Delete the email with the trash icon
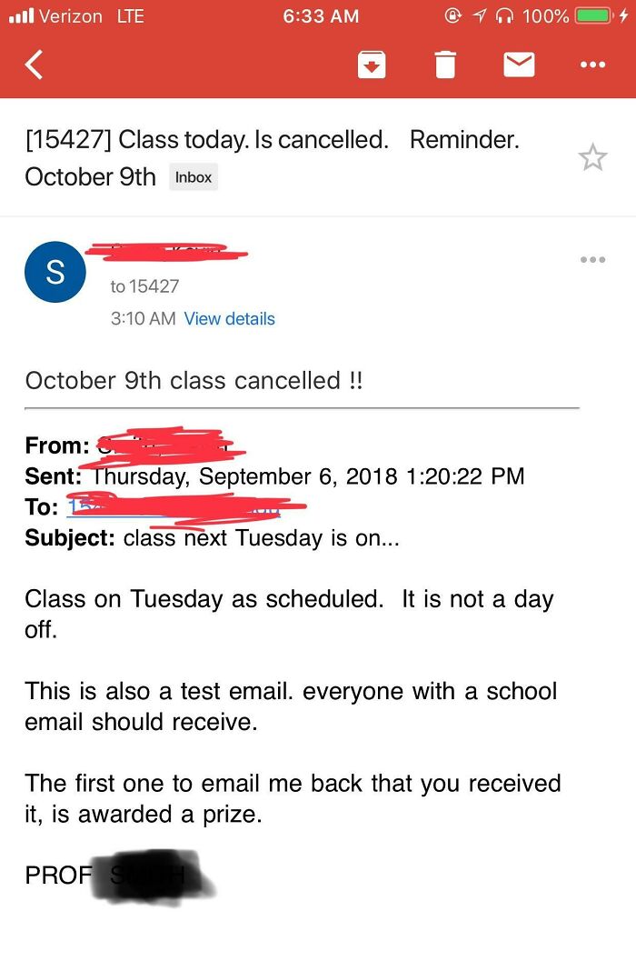The width and height of the screenshot is (636, 961). tap(445, 65)
